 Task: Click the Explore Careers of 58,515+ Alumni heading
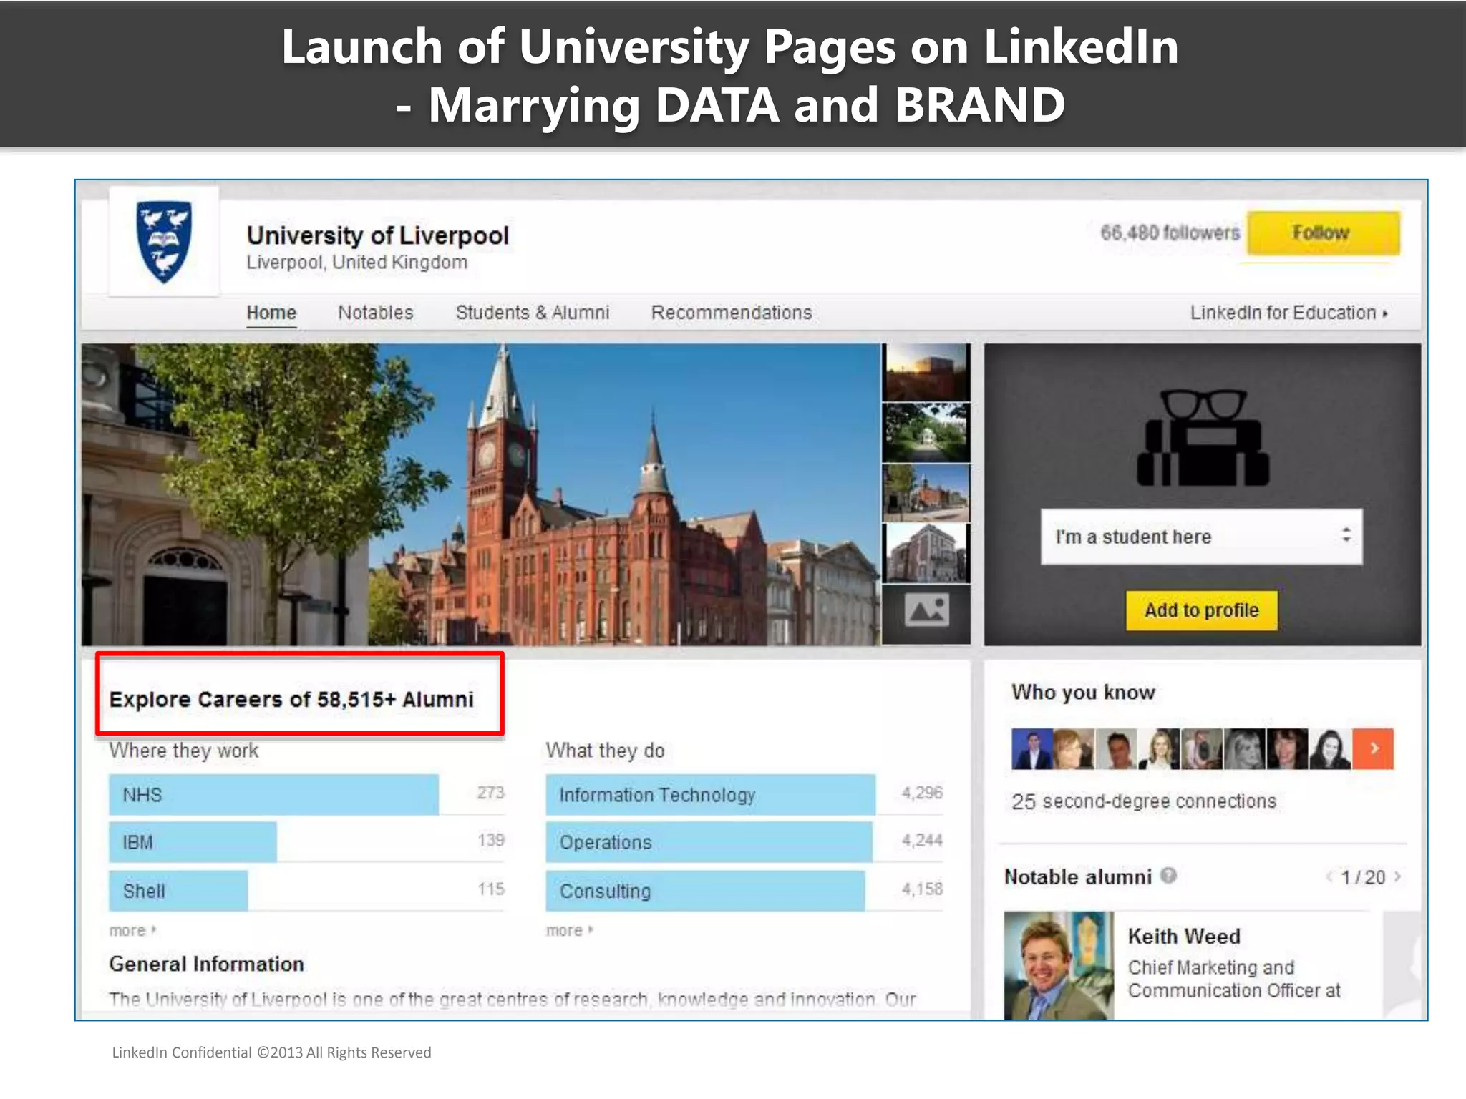[x=291, y=699]
